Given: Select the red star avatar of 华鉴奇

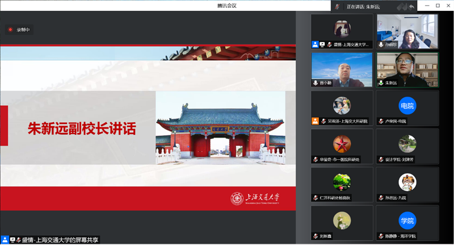Looking at the screenshot, I should [342, 144].
